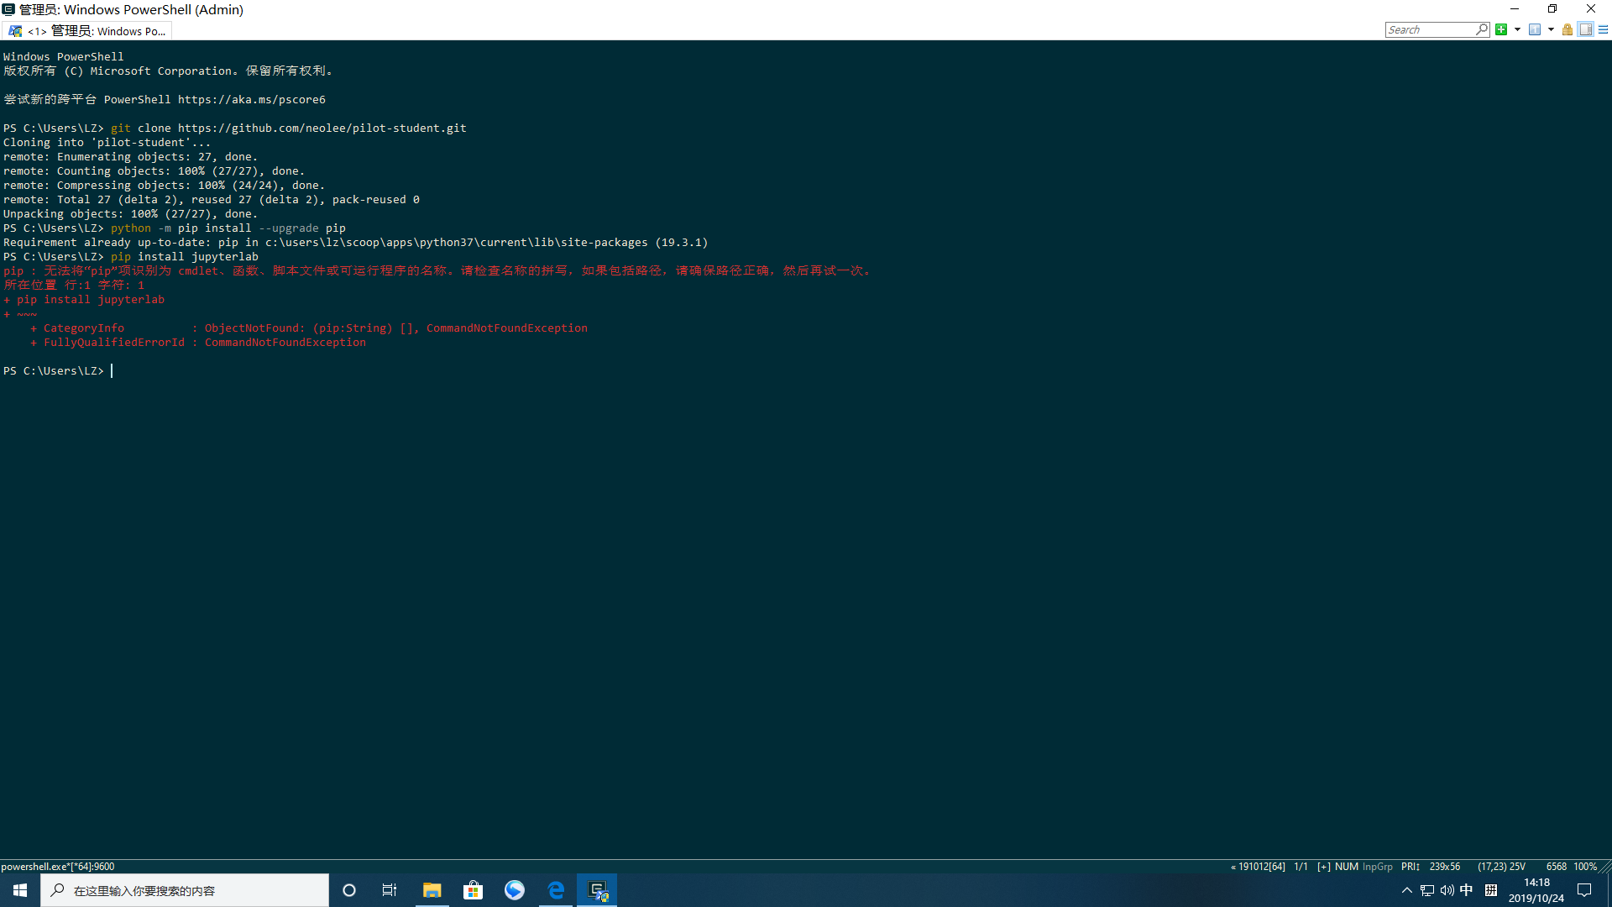
Task: Open the Windows Start menu
Action: click(x=19, y=889)
